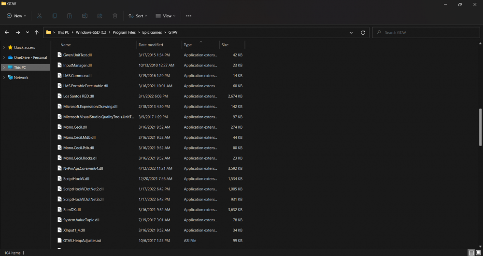Open the View dropdown menu
The image size is (483, 256).
[x=166, y=16]
